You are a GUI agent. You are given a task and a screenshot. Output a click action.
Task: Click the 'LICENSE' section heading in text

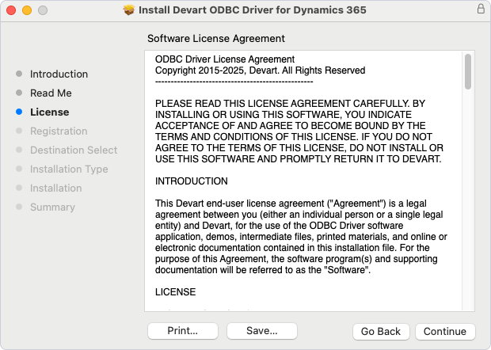pos(175,292)
